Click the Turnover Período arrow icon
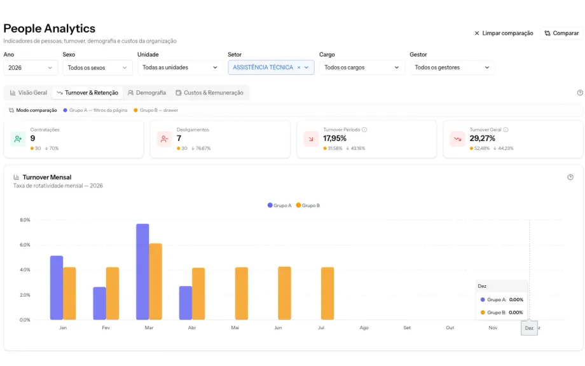 (311, 139)
